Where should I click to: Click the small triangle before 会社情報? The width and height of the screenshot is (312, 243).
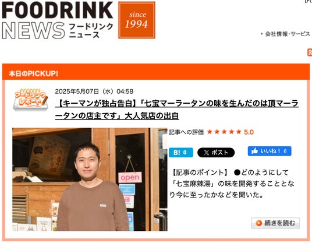[x=262, y=34]
